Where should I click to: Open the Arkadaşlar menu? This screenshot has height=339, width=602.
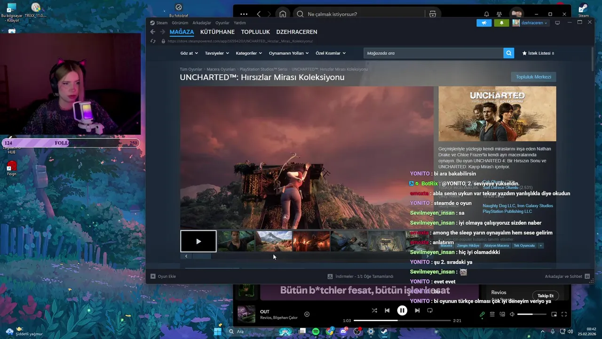click(202, 23)
